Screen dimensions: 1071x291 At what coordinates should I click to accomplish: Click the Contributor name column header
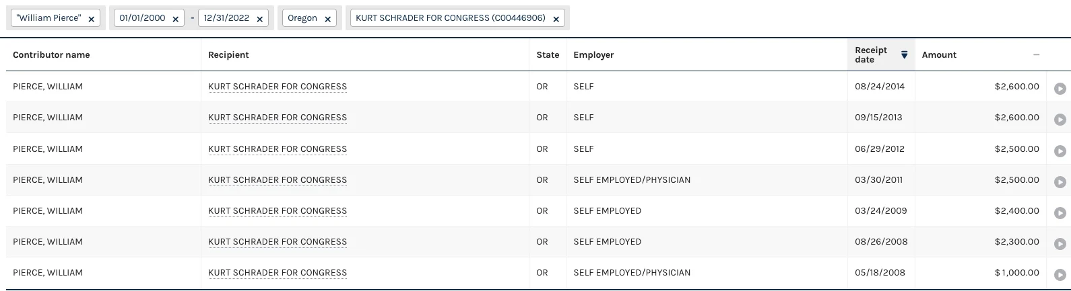51,55
